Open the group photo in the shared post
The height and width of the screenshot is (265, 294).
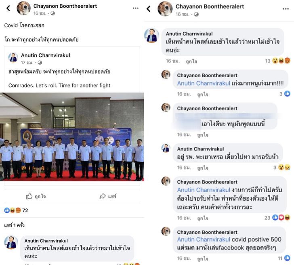click(72, 137)
